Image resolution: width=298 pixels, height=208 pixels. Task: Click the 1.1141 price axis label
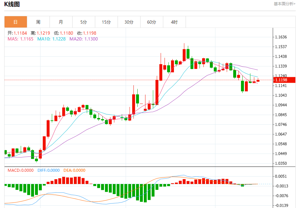(x=281, y=86)
